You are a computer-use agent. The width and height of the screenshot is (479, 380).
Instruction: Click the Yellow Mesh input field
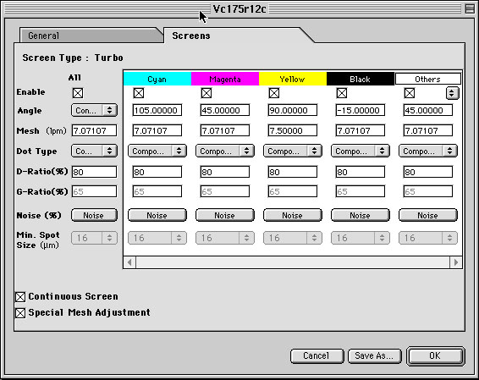(292, 130)
